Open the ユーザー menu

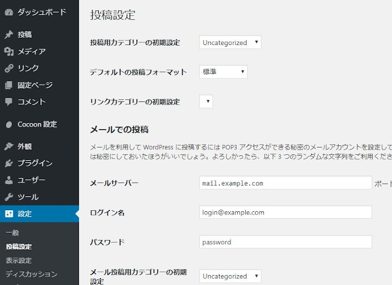(x=39, y=180)
